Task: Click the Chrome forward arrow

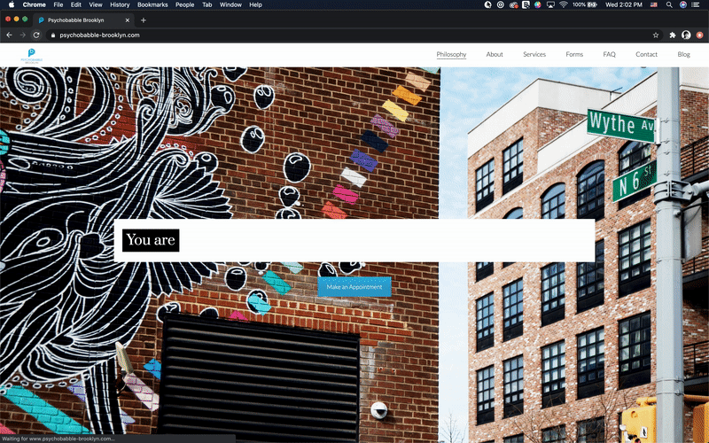Action: pos(23,35)
